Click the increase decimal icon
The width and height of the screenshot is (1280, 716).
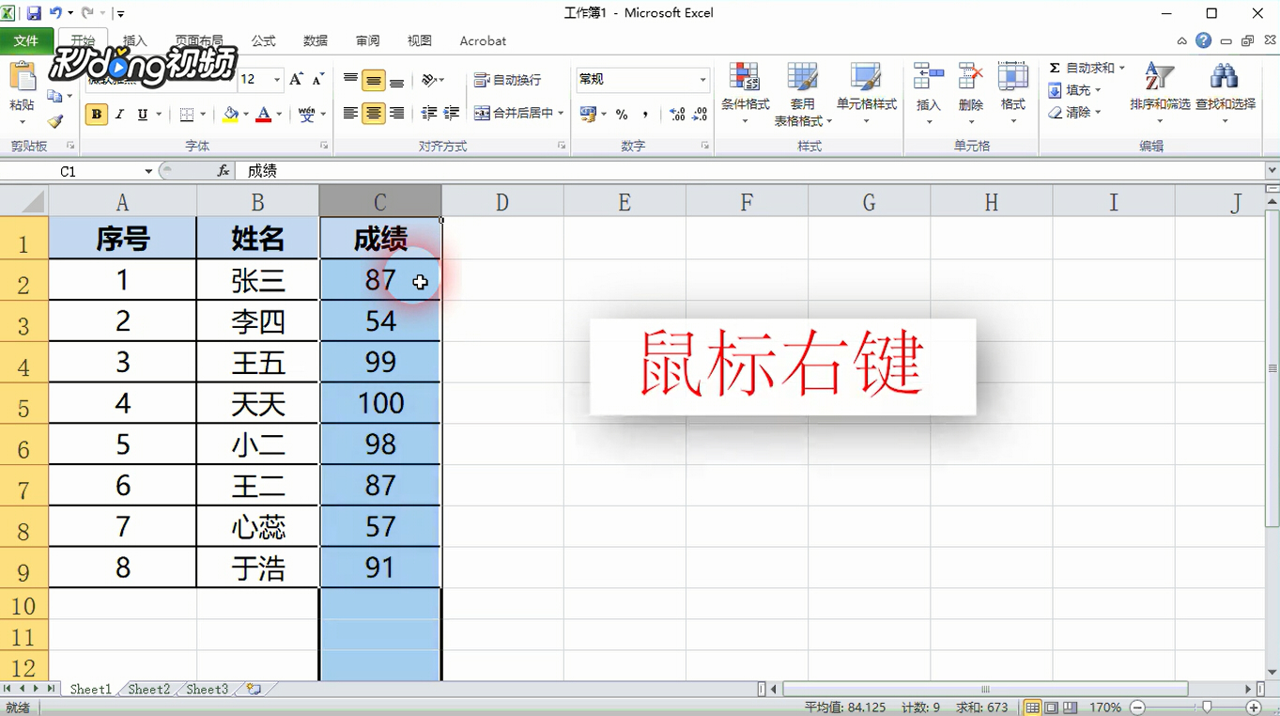677,114
